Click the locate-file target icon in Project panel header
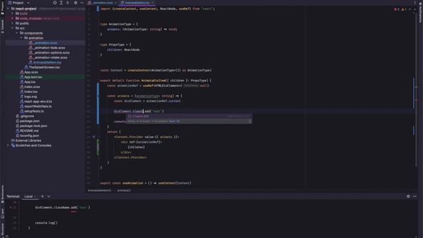 (x=55, y=3)
